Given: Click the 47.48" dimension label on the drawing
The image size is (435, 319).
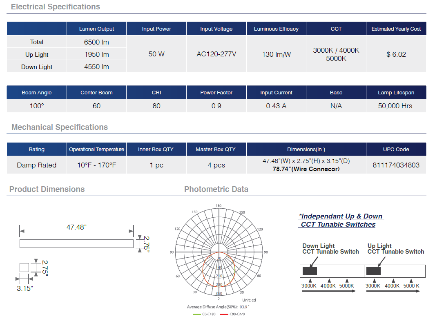Looking at the screenshot, I should (76, 227).
